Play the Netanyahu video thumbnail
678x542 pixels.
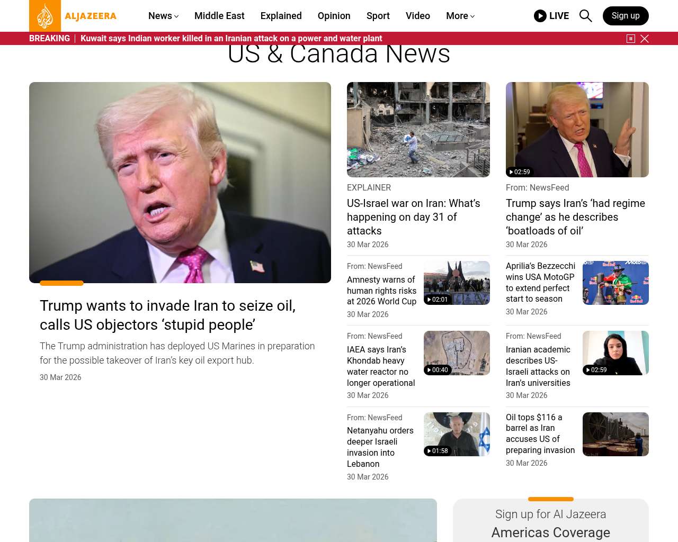(457, 434)
